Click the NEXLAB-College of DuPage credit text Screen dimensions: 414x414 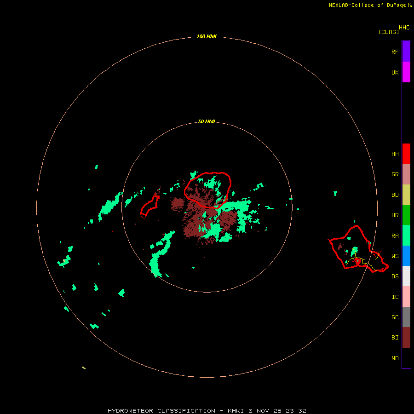pyautogui.click(x=367, y=5)
